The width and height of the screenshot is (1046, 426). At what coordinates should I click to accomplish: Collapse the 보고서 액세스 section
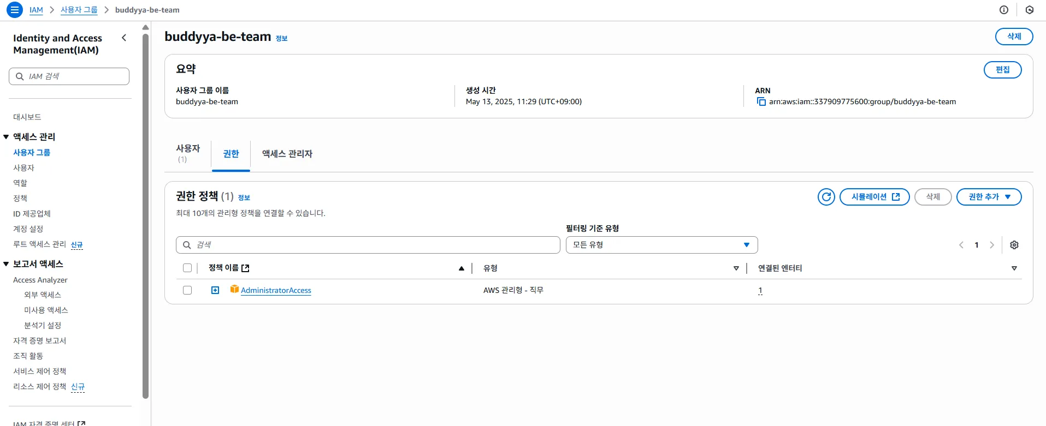coord(6,264)
